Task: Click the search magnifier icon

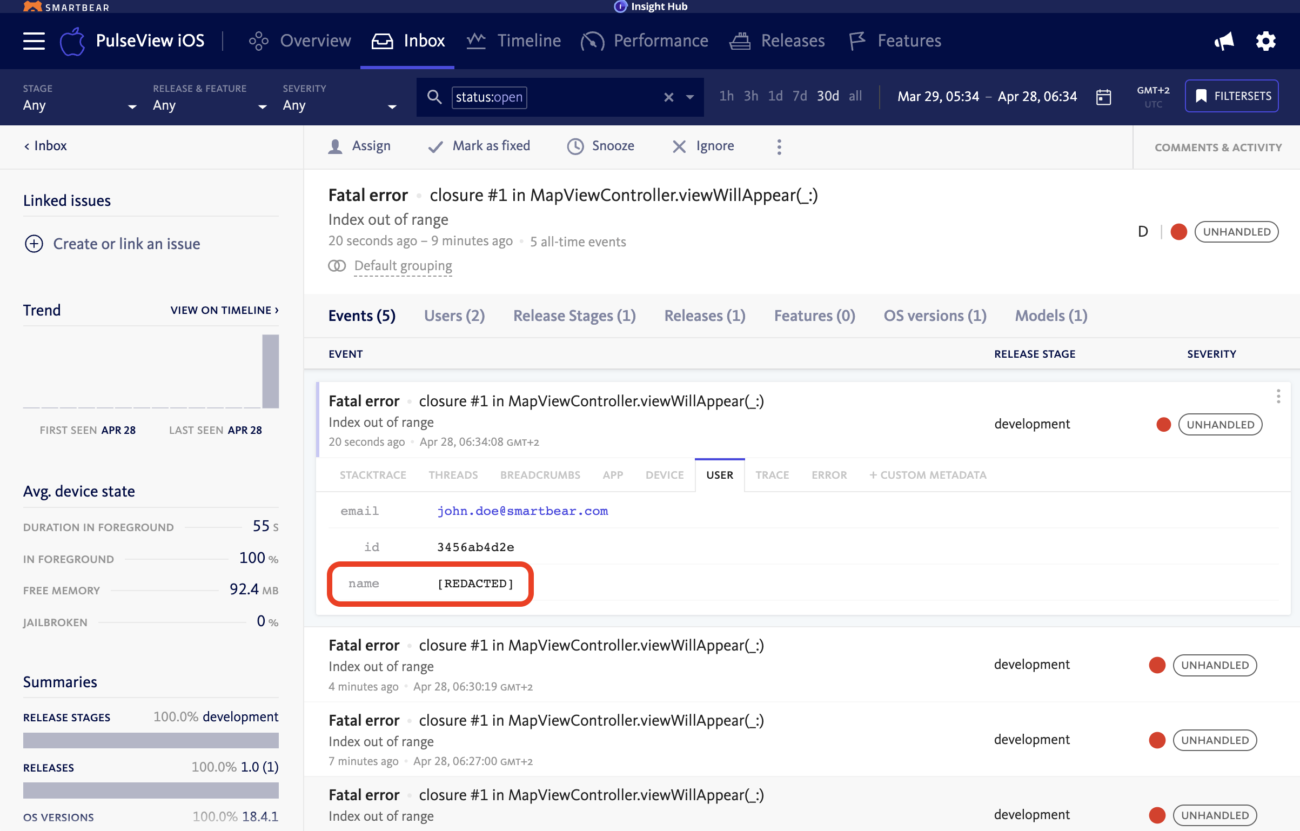Action: (434, 97)
